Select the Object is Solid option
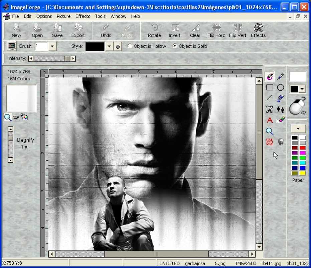 [x=190, y=46]
